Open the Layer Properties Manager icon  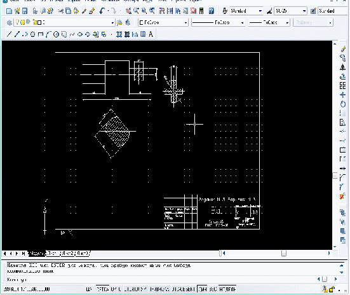click(9, 22)
